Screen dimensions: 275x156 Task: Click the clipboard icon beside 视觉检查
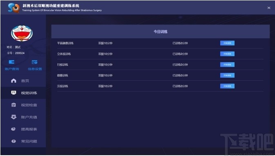13,105
